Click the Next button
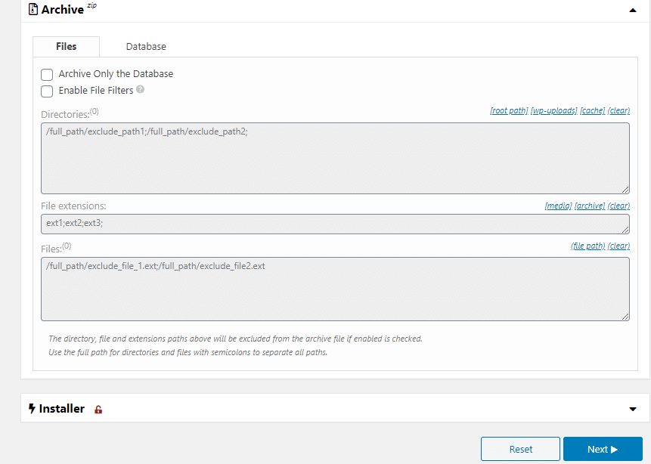Image resolution: width=651 pixels, height=464 pixels. coord(603,448)
